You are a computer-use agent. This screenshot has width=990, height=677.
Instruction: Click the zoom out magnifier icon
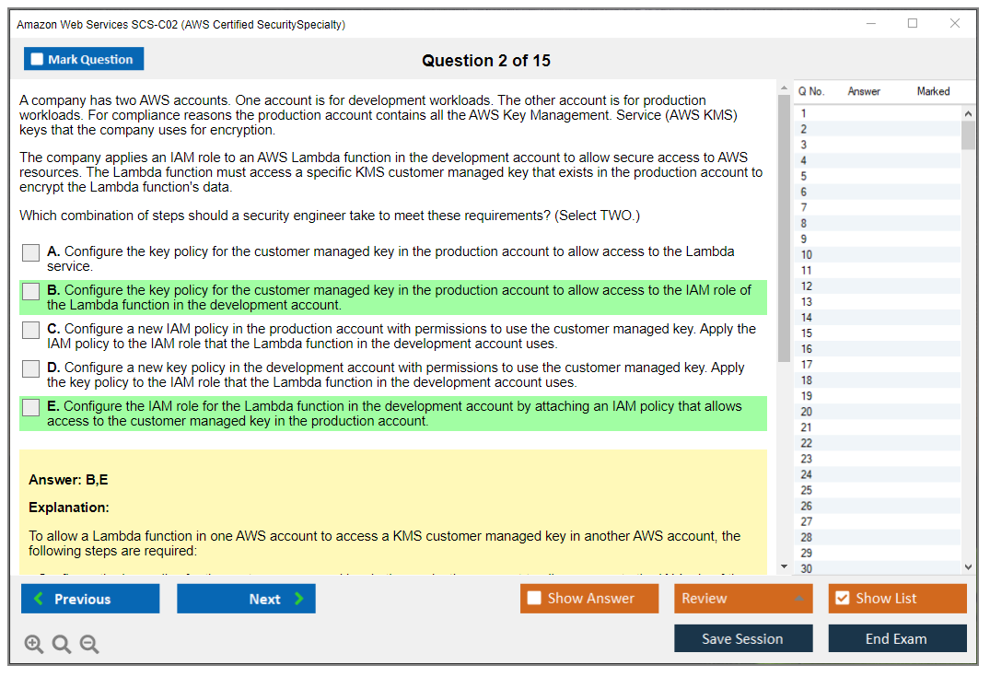click(89, 645)
